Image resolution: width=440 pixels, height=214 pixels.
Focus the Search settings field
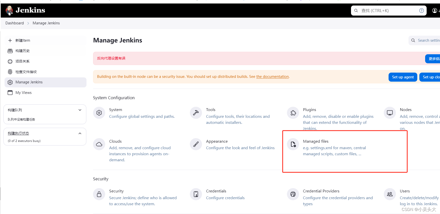coord(424,40)
